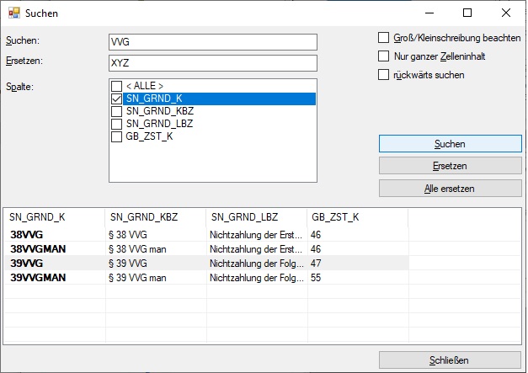The height and width of the screenshot is (373, 528).
Task: Enable Groß/Kleinschreibung beachten checkbox
Action: pos(385,38)
